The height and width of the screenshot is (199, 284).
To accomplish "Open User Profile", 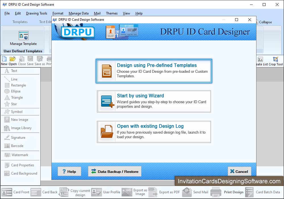I will pyautogui.click(x=106, y=192).
